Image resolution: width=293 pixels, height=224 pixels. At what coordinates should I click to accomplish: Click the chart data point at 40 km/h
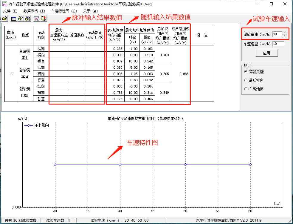(120, 165)
